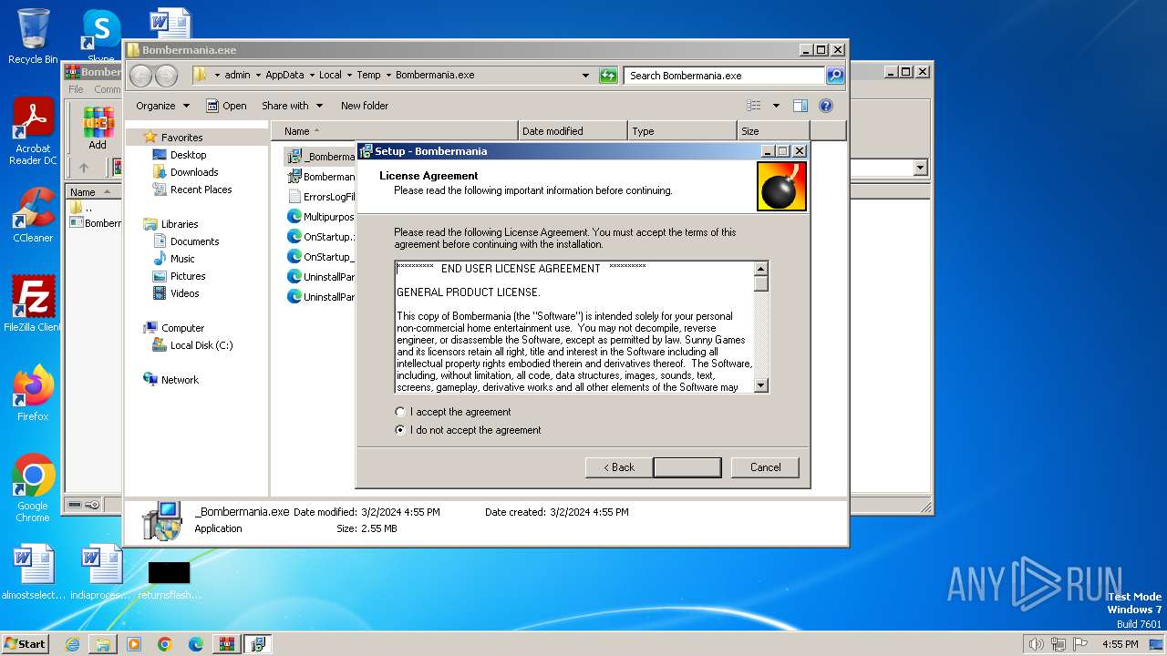Open the 'Share with' dropdown
The image size is (1167, 656).
point(292,106)
